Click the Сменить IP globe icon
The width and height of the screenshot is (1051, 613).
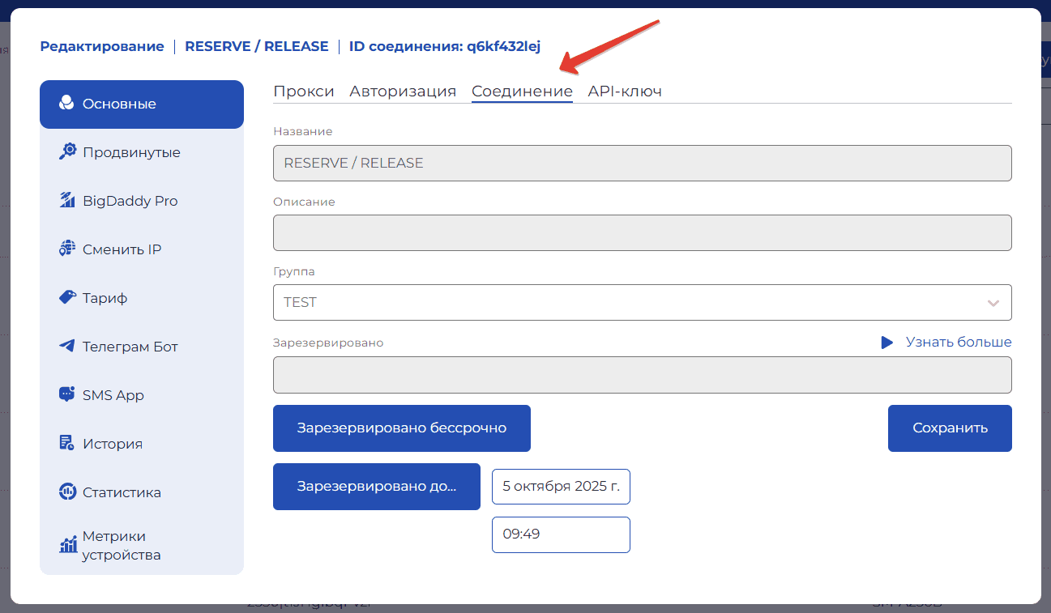coord(67,249)
